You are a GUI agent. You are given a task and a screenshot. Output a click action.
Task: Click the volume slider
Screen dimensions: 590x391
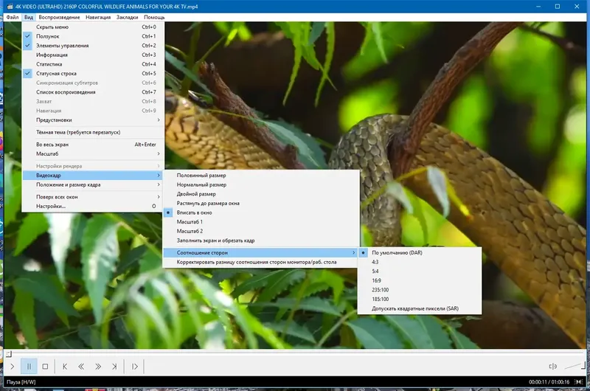(x=575, y=365)
